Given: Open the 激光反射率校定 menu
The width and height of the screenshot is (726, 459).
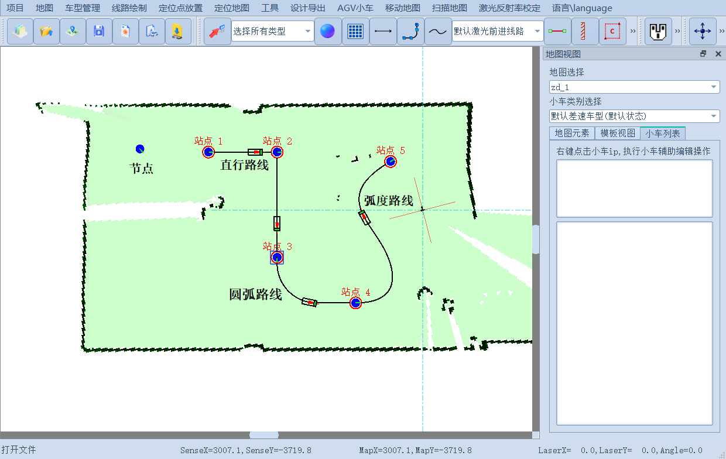Looking at the screenshot, I should 509,8.
